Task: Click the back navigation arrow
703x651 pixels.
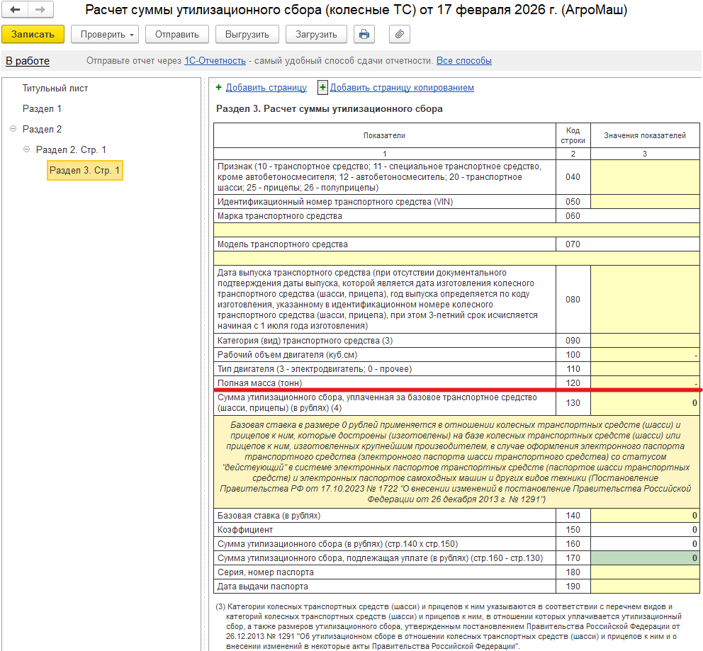Action: tap(16, 11)
